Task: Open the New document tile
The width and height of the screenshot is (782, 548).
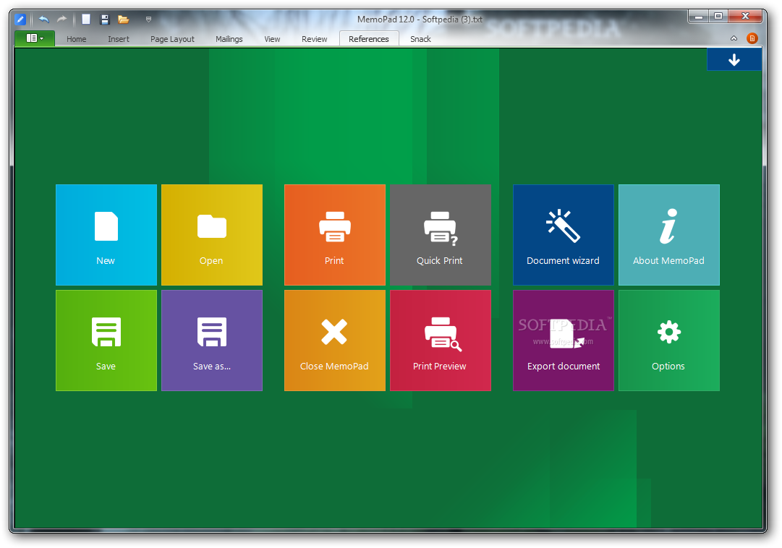Action: 106,235
